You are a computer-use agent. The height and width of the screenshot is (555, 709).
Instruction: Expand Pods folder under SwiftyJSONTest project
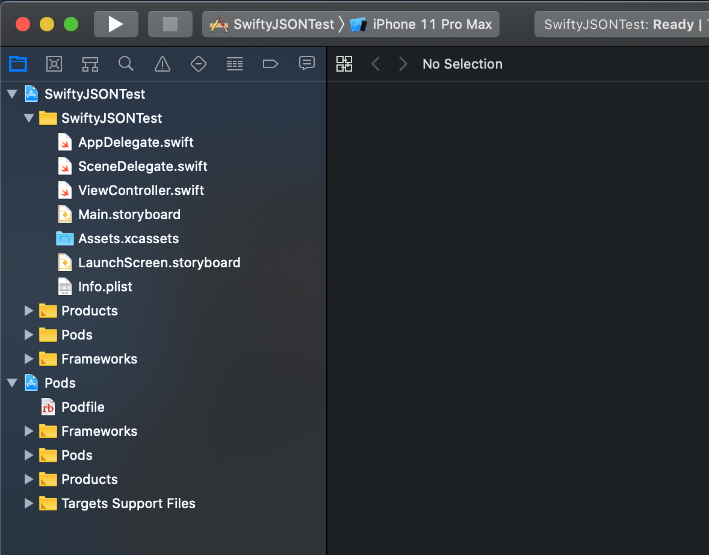pyautogui.click(x=29, y=335)
